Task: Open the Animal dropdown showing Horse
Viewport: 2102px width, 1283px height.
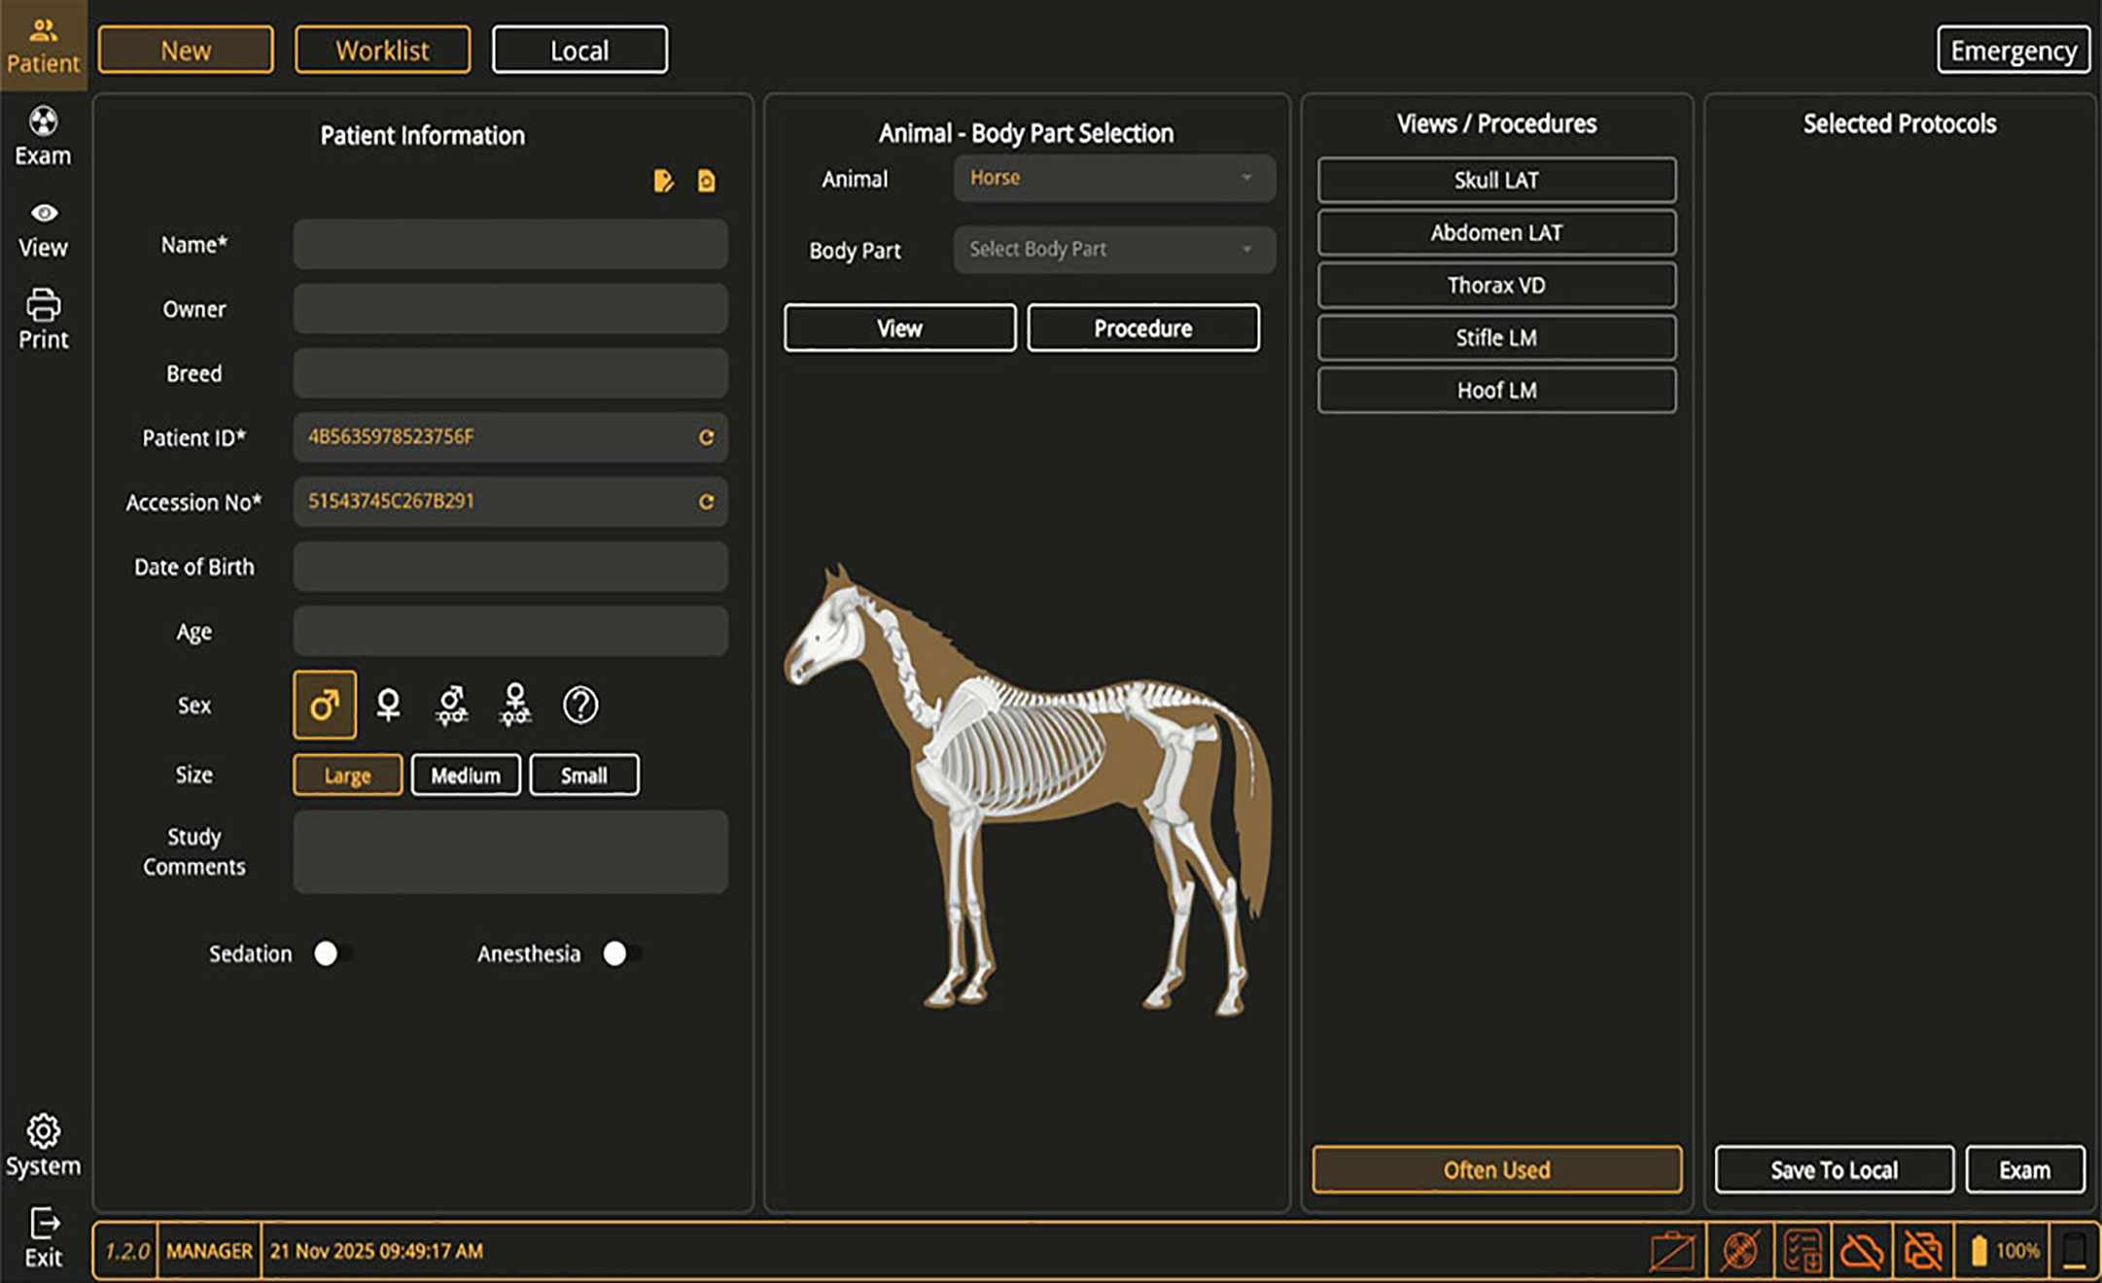Action: click(1113, 178)
